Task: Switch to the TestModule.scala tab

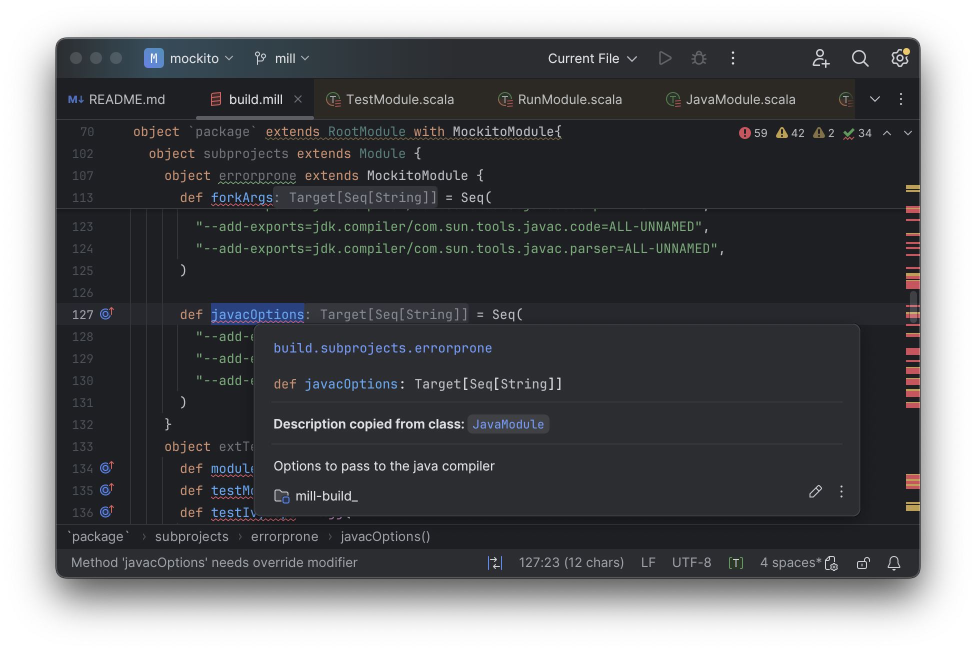Action: coord(400,99)
